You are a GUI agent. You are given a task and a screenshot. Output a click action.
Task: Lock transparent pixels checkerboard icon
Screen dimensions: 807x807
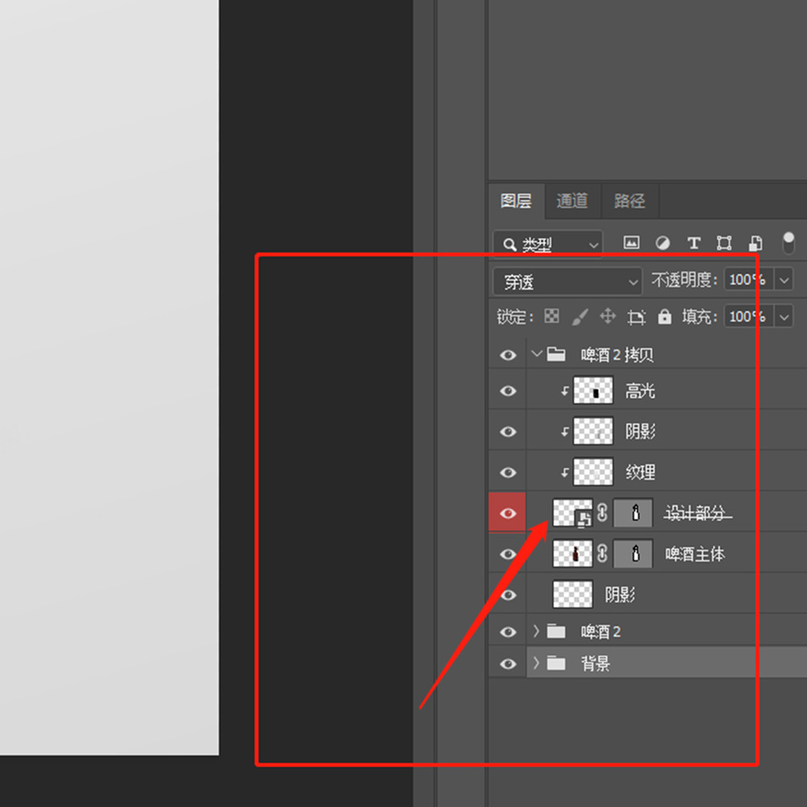(x=551, y=316)
